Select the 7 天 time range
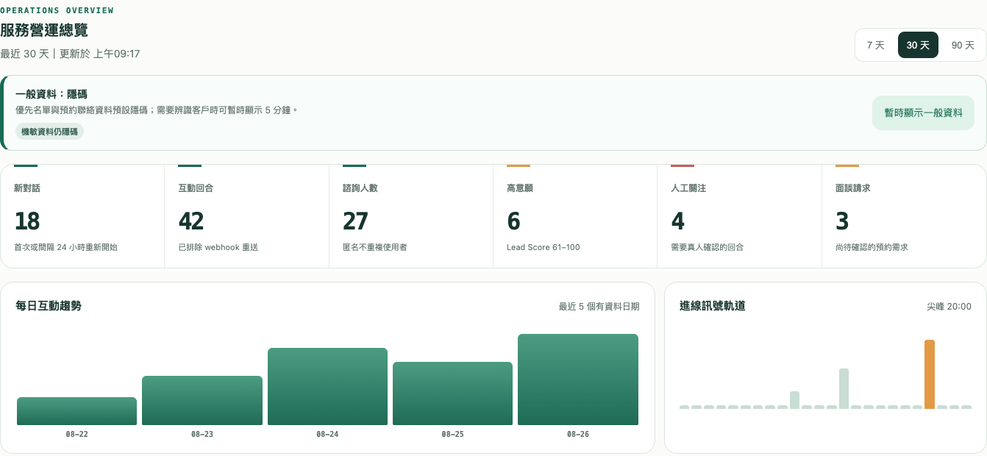Screen dimensions: 987x456 point(875,45)
